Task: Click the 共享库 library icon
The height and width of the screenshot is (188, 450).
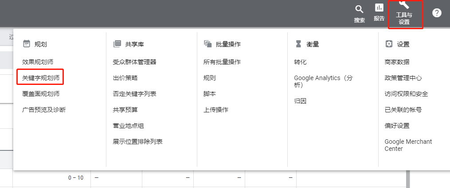Action: coord(117,44)
